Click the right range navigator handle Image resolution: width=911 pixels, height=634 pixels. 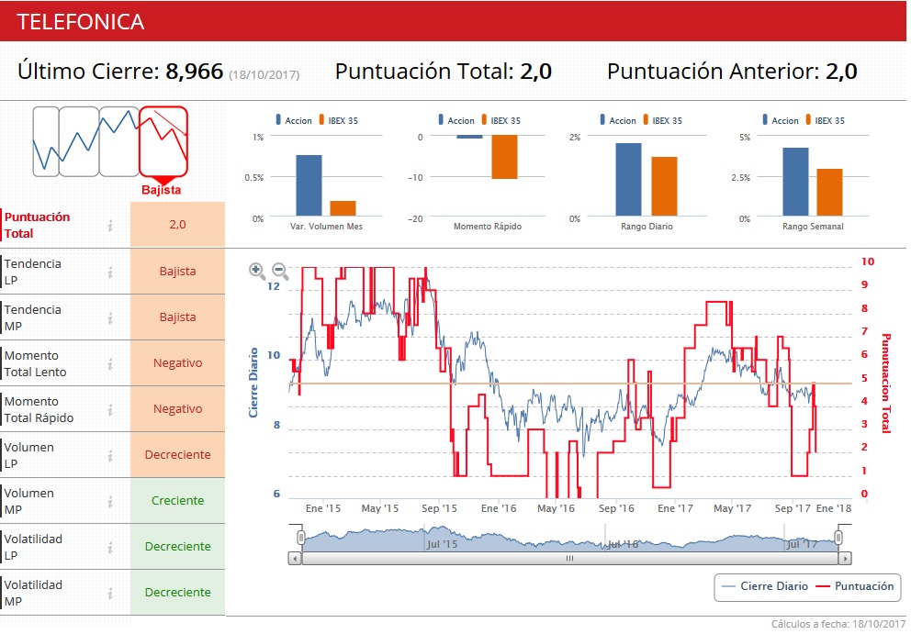[x=838, y=537]
